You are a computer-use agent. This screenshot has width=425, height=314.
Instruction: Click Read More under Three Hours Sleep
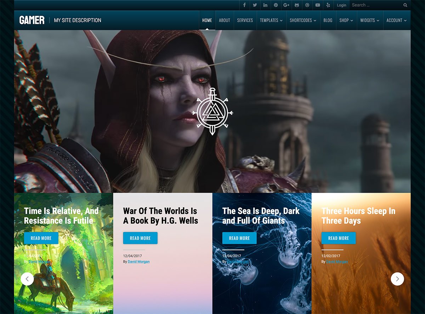click(339, 238)
